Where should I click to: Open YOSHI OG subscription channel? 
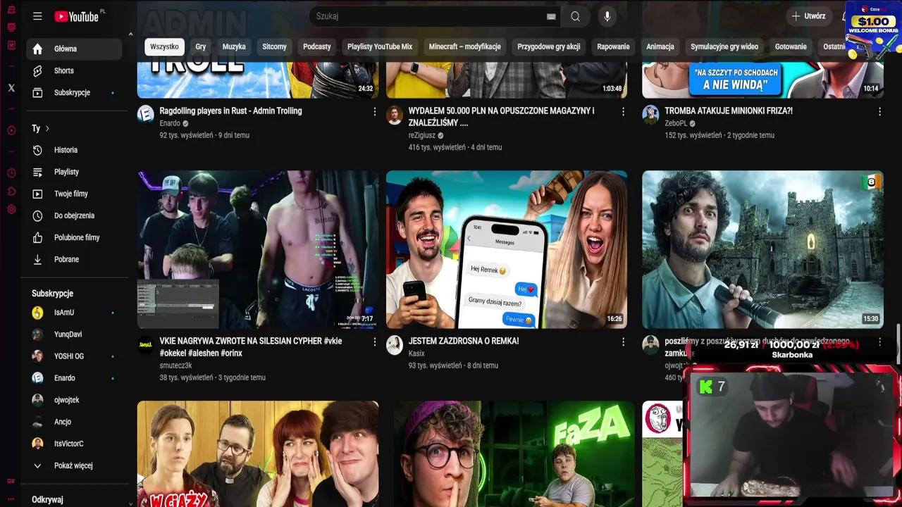point(74,356)
